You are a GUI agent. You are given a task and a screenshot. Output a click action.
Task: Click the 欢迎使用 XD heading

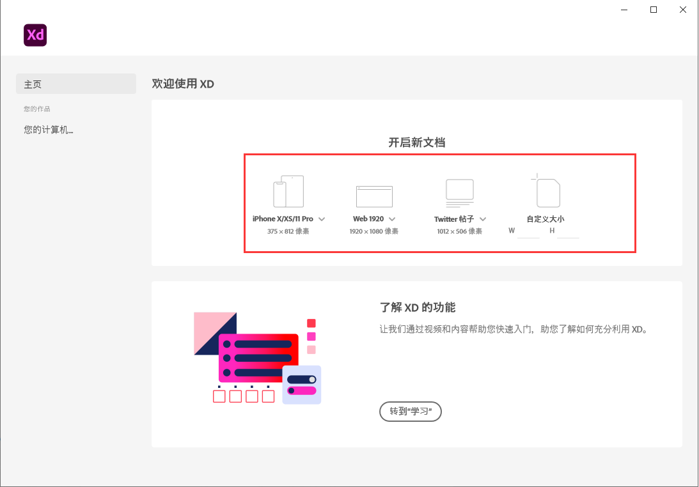pos(183,84)
